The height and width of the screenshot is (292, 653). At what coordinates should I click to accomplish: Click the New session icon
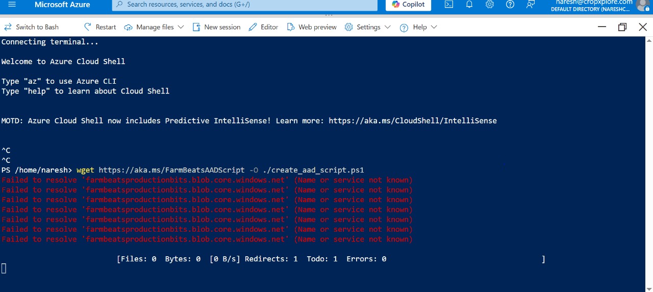[x=196, y=27]
